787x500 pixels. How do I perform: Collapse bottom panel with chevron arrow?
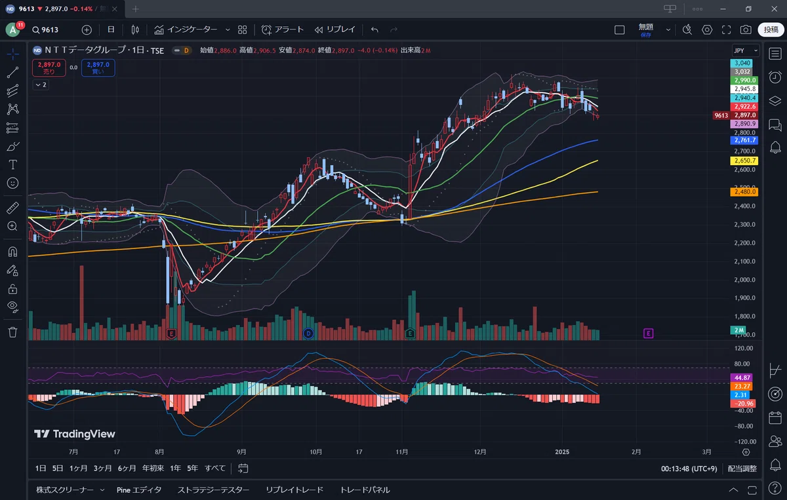733,490
